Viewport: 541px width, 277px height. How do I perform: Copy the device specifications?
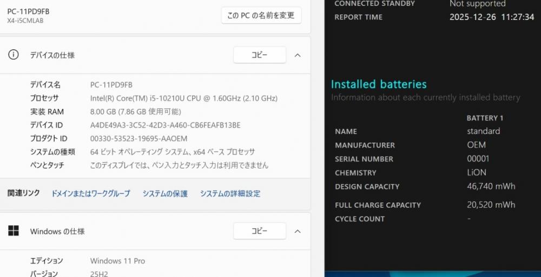[260, 55]
